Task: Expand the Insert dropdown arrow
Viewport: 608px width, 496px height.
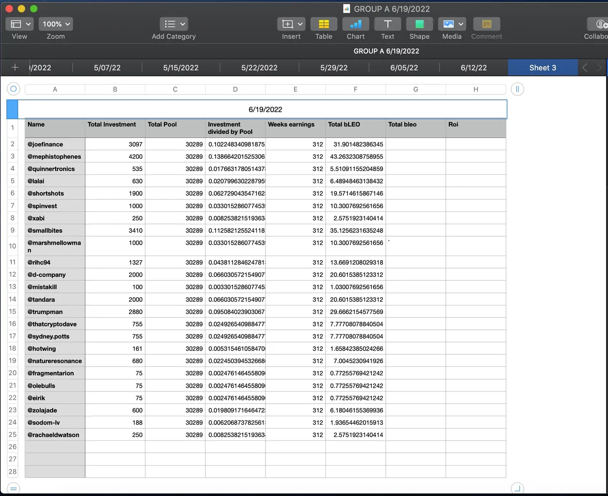Action: 300,24
